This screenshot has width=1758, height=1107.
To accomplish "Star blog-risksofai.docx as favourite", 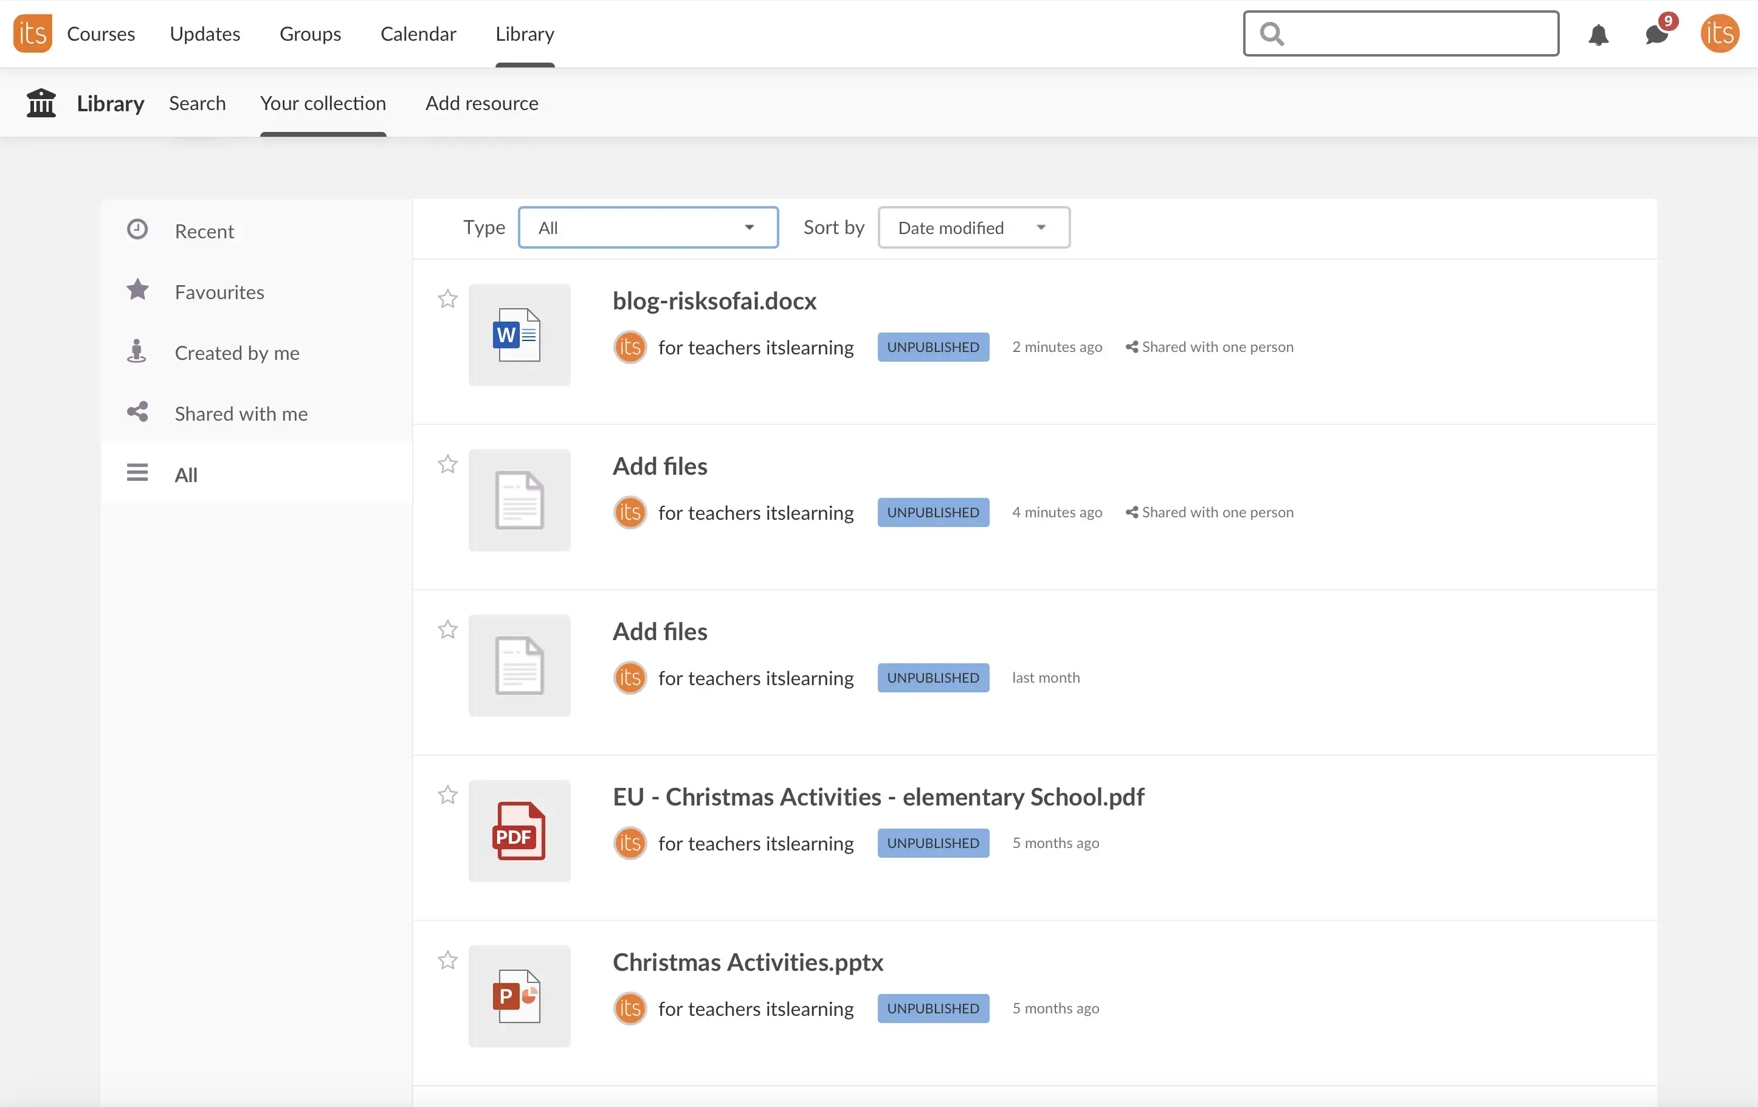I will [x=447, y=299].
